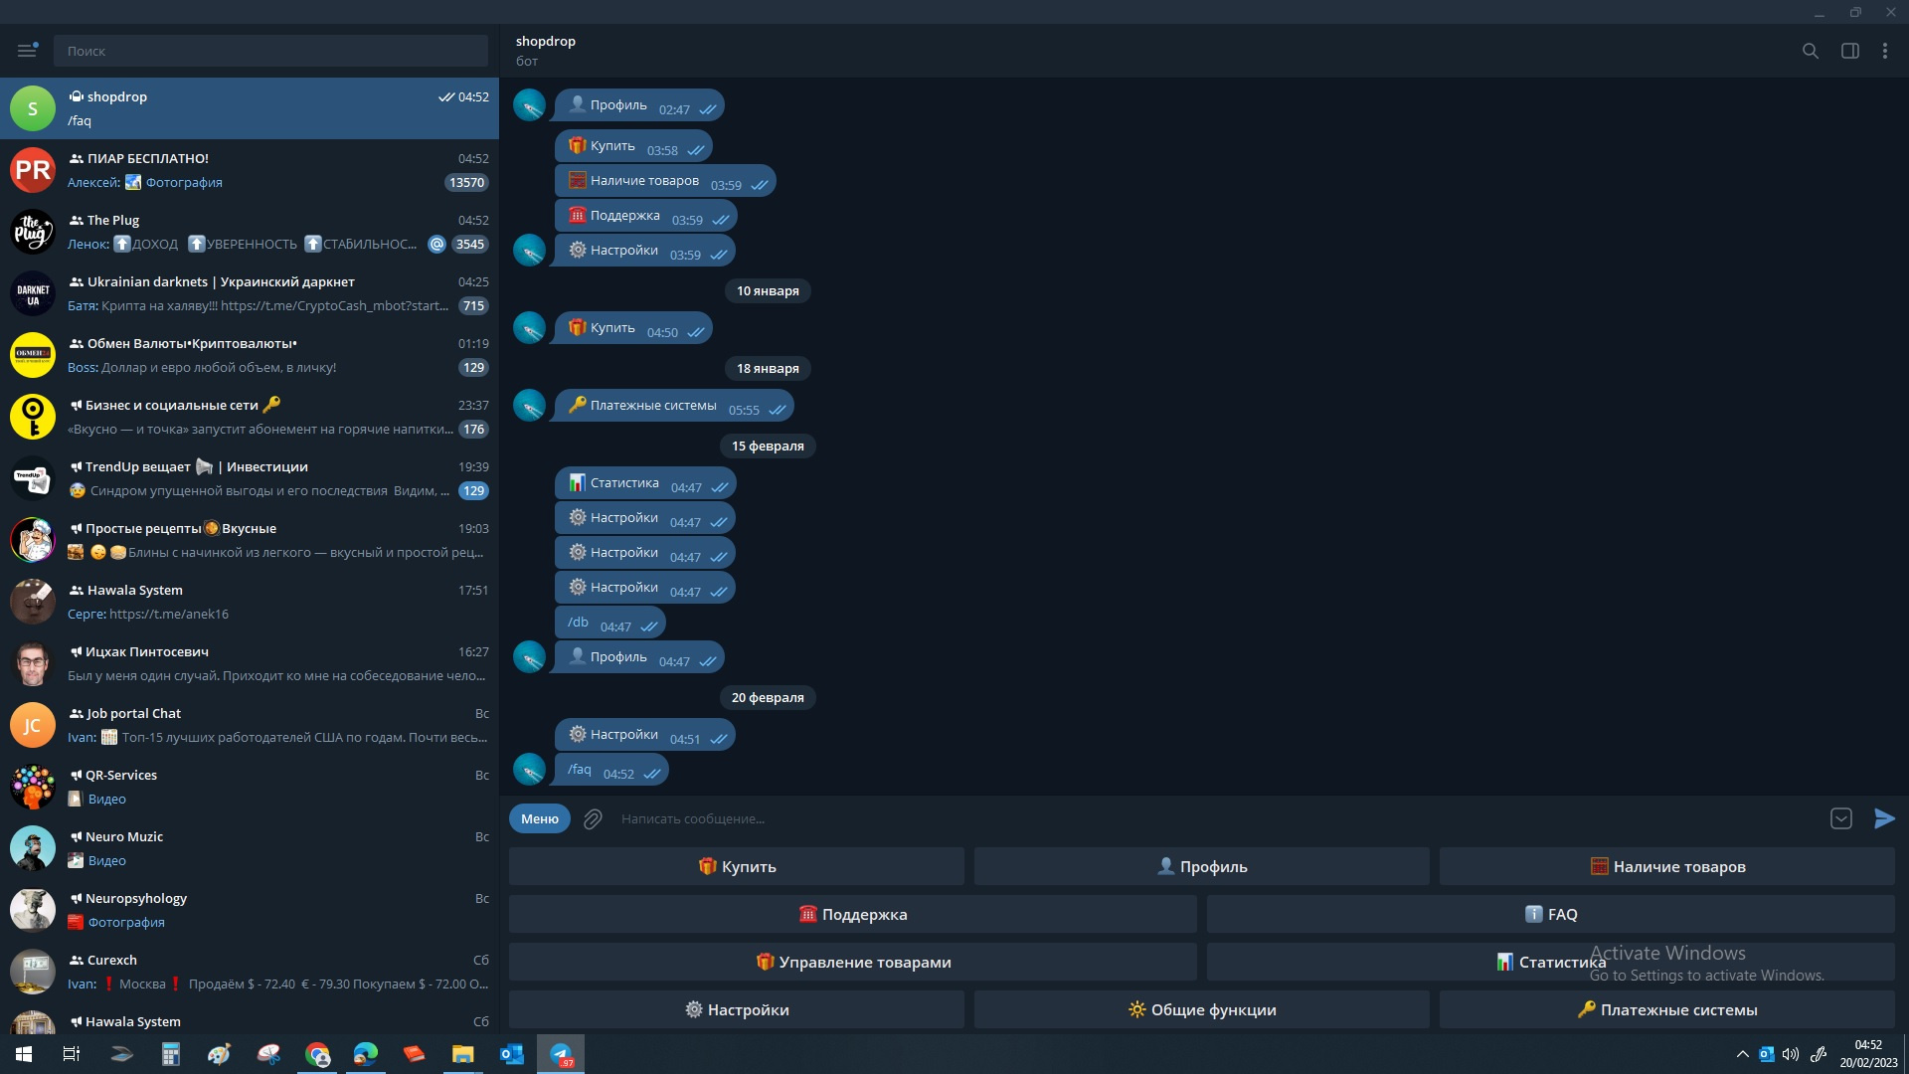Open Outlook from the taskbar

[512, 1054]
